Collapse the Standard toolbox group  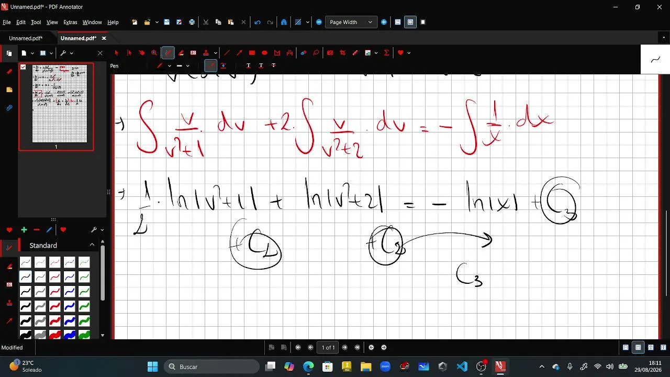(x=92, y=245)
